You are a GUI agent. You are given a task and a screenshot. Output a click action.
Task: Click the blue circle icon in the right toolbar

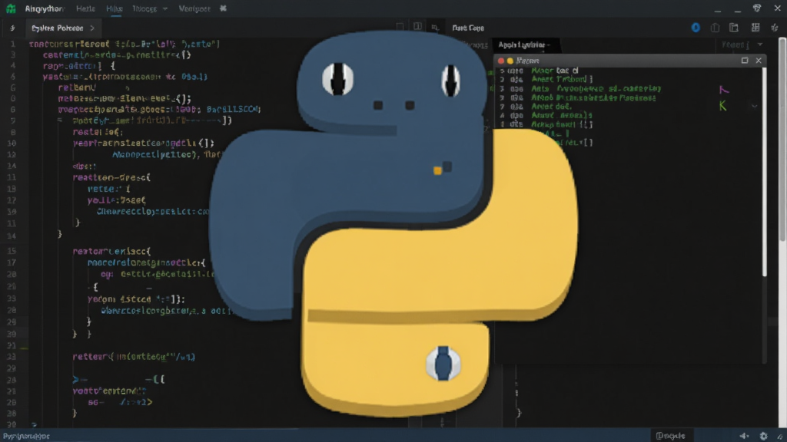click(696, 28)
